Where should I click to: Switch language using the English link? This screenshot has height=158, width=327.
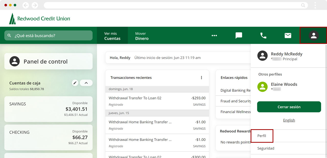click(289, 120)
